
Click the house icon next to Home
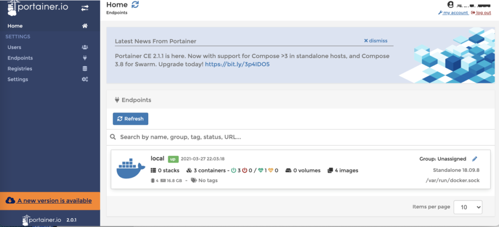click(85, 26)
